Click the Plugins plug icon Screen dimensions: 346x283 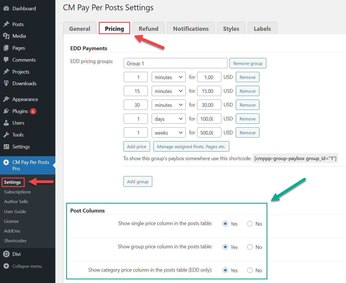6,111
